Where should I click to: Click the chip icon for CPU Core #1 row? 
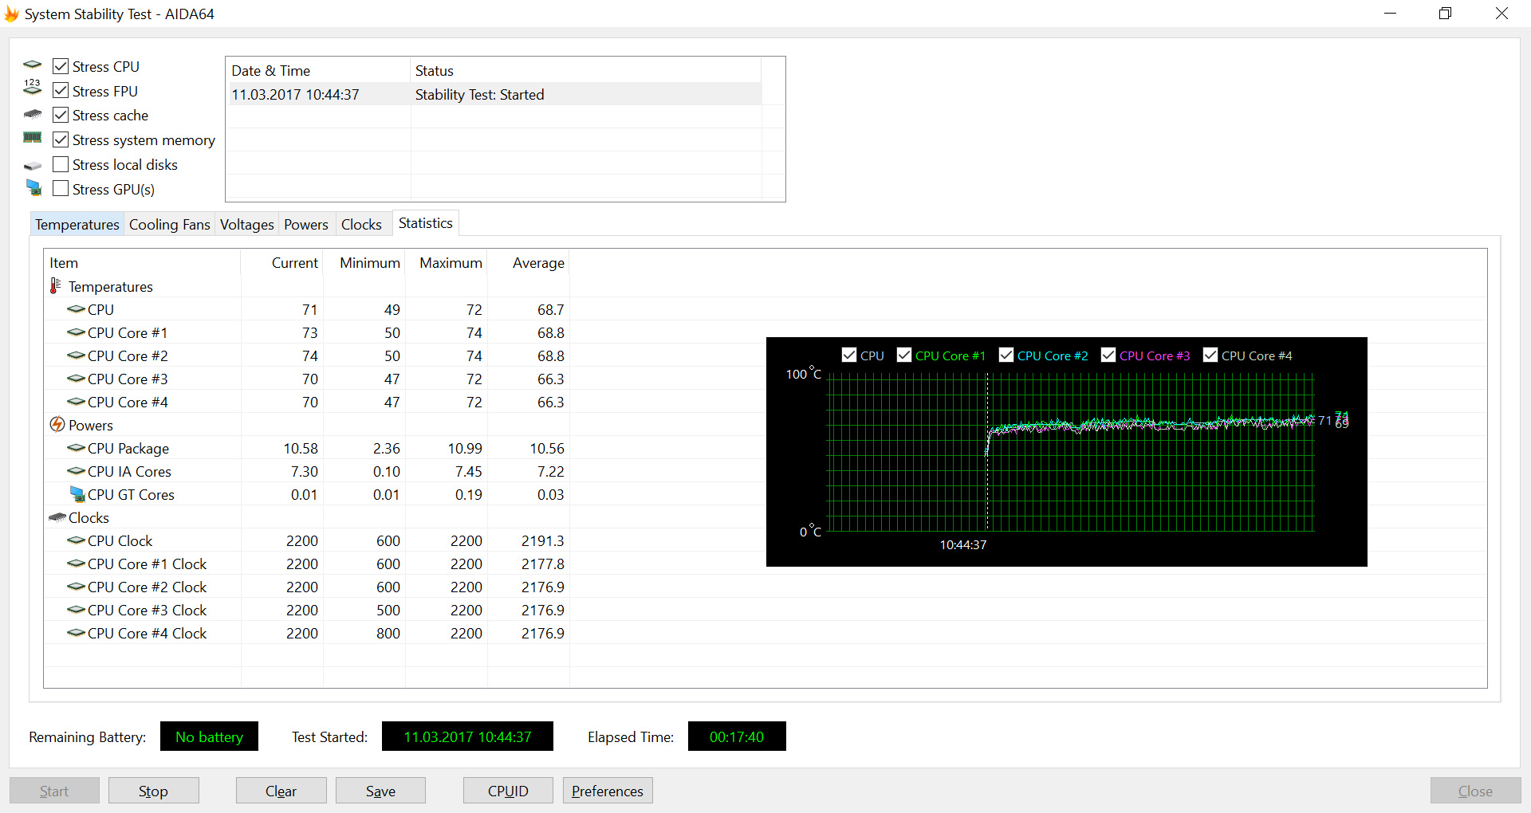76,332
